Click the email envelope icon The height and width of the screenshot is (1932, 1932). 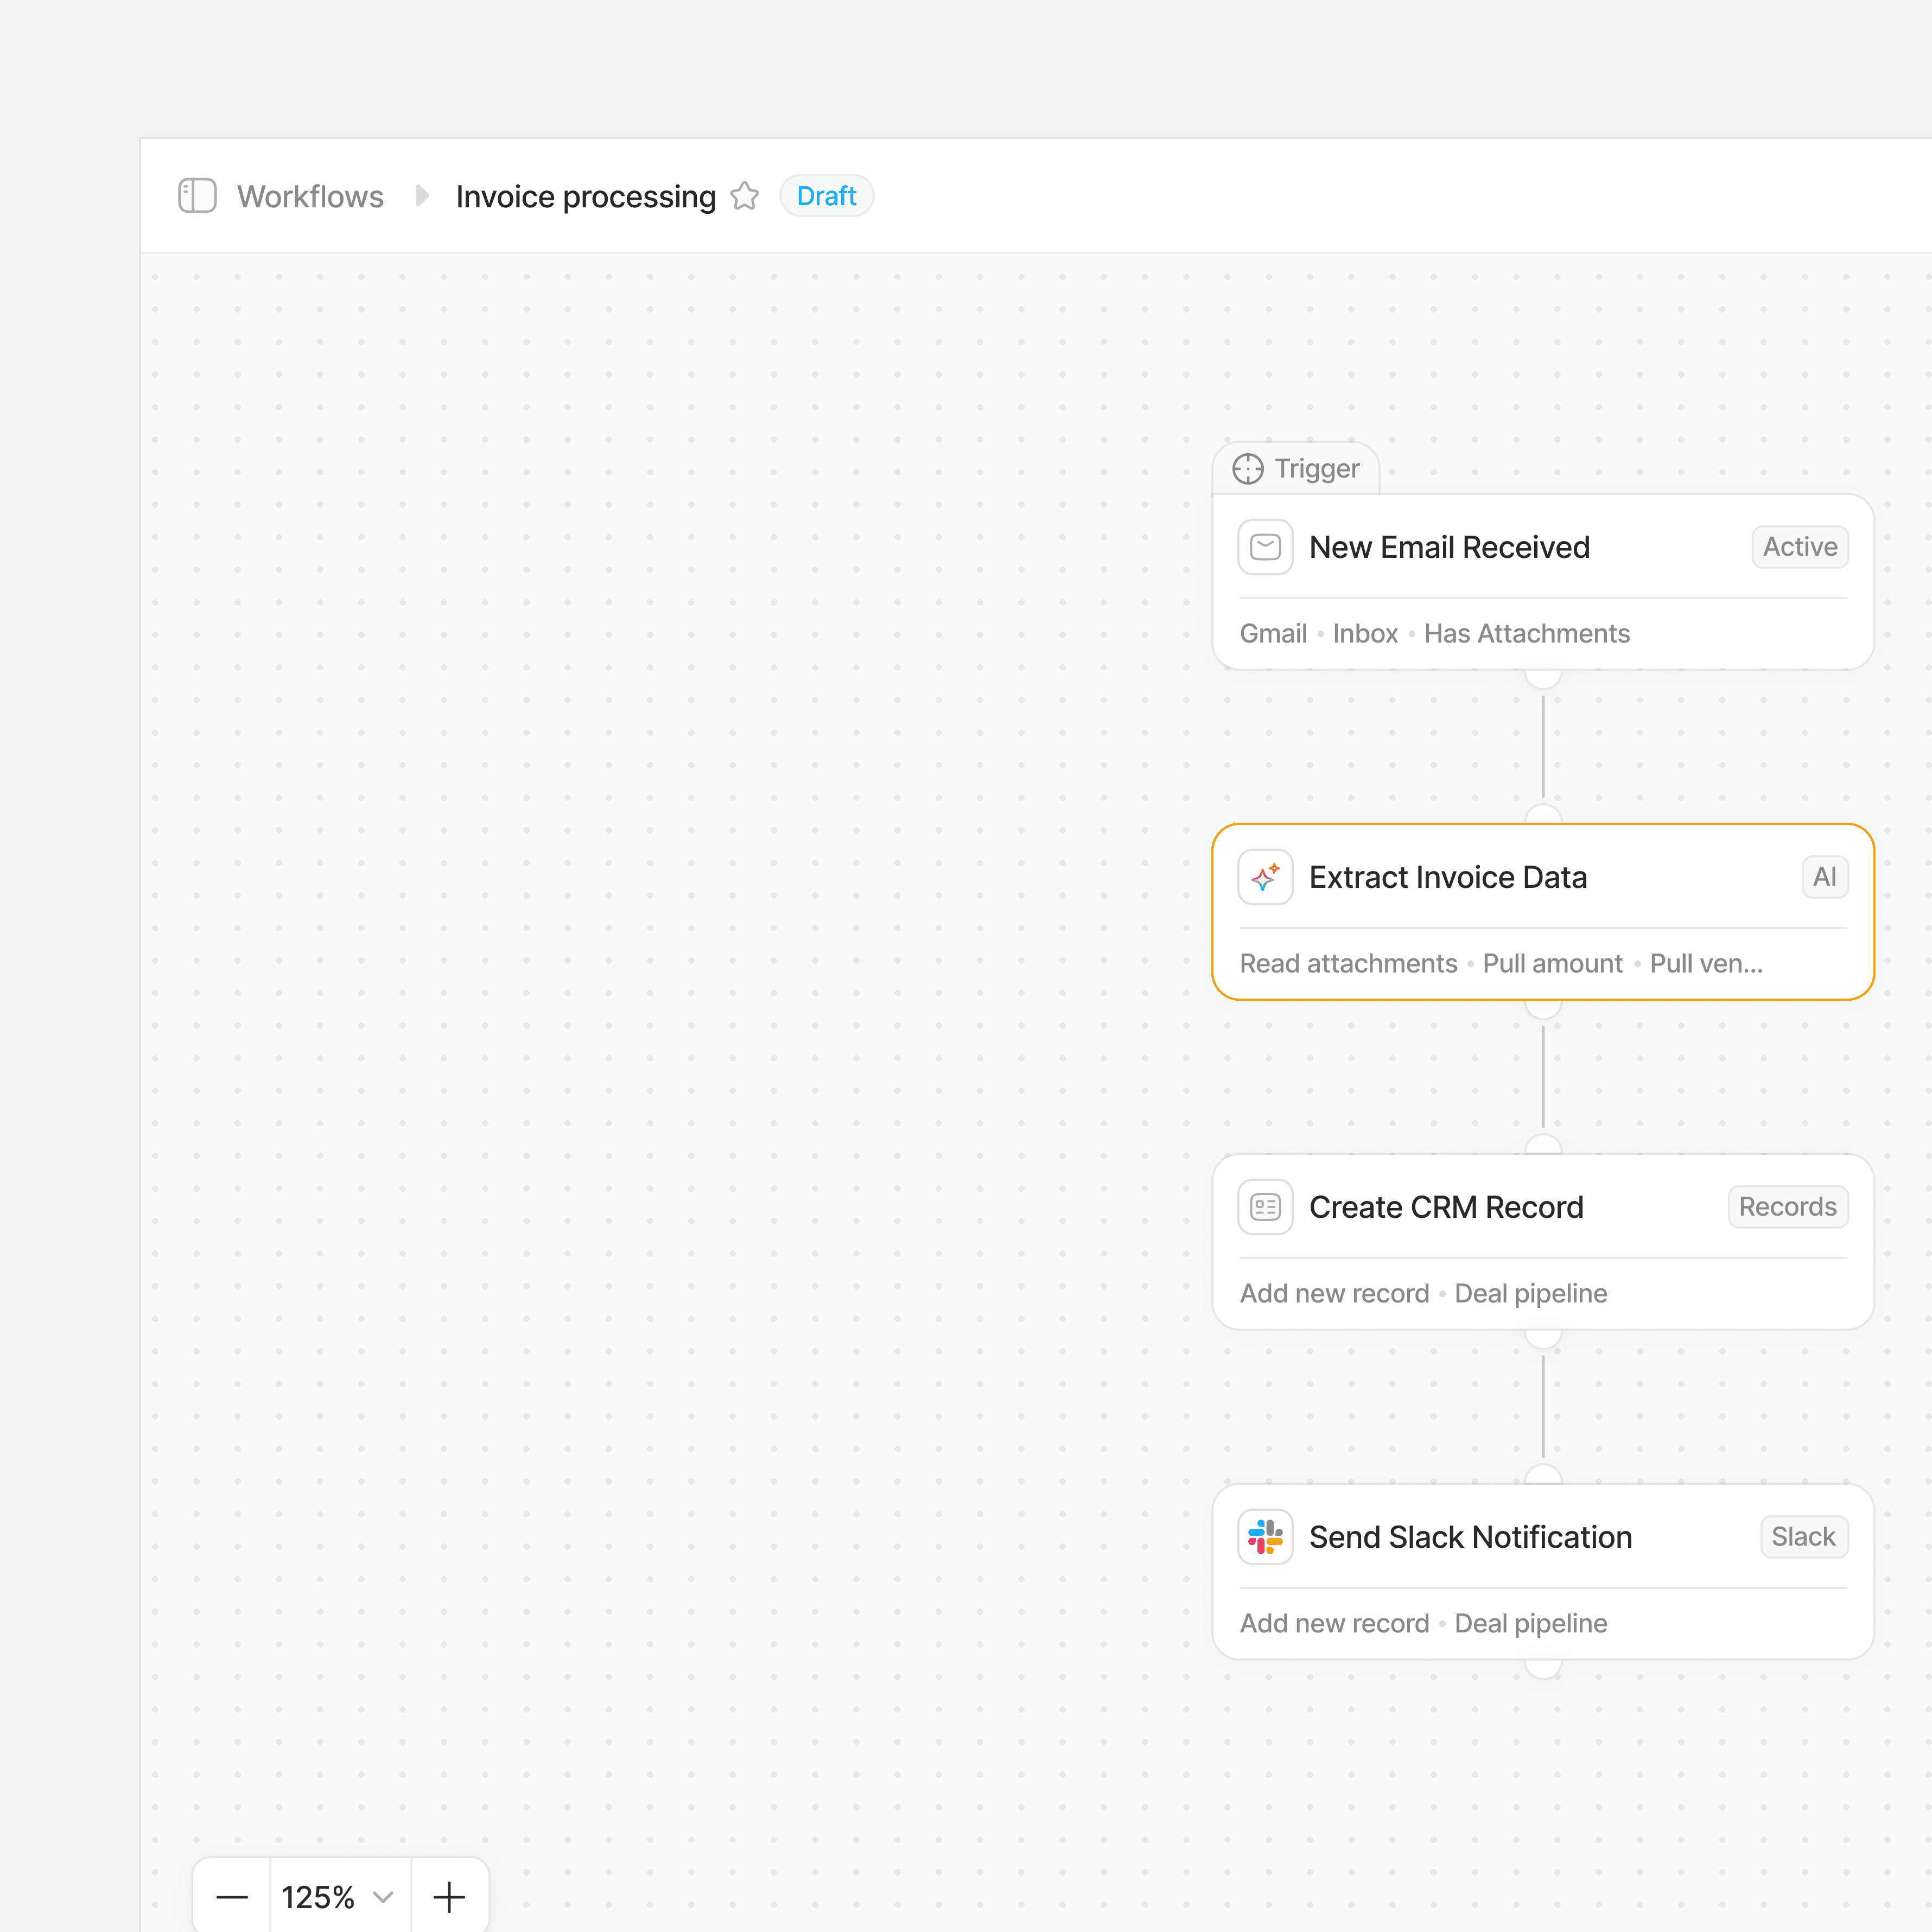pos(1265,547)
